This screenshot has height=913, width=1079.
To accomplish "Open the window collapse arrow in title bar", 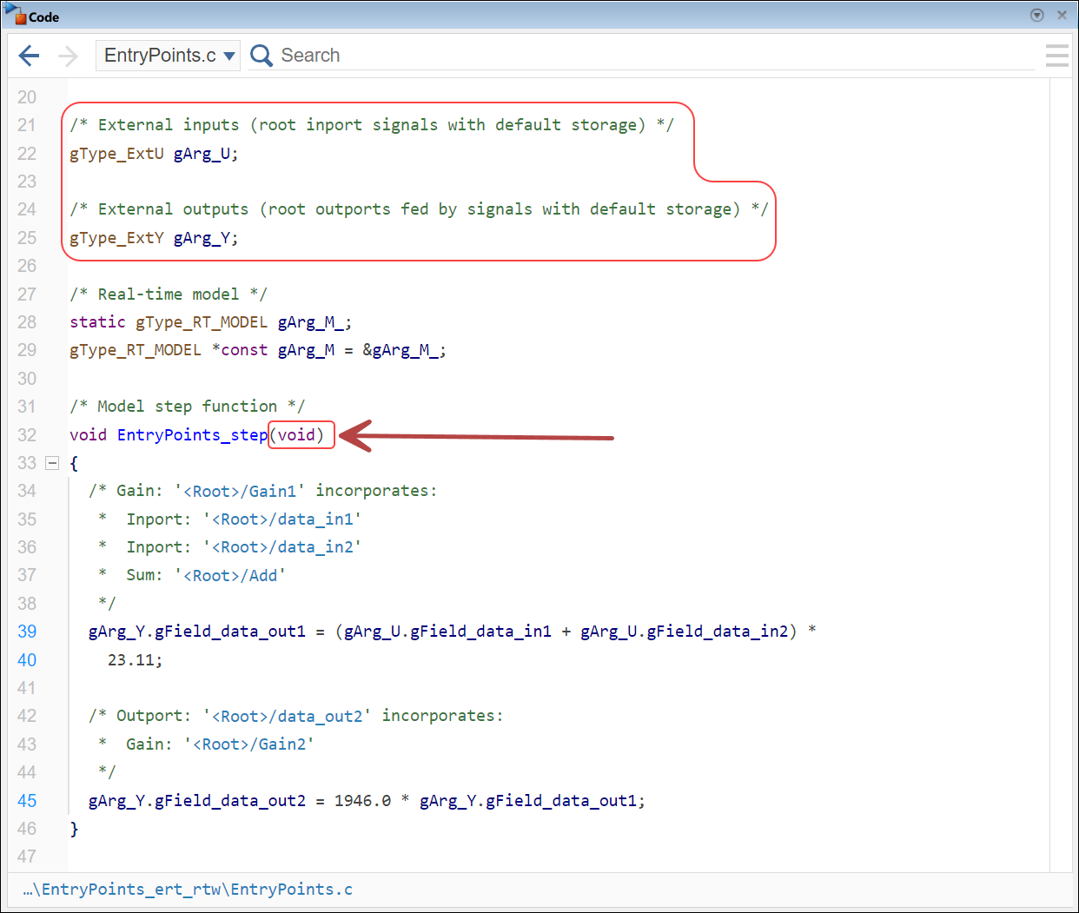I will coord(1036,15).
